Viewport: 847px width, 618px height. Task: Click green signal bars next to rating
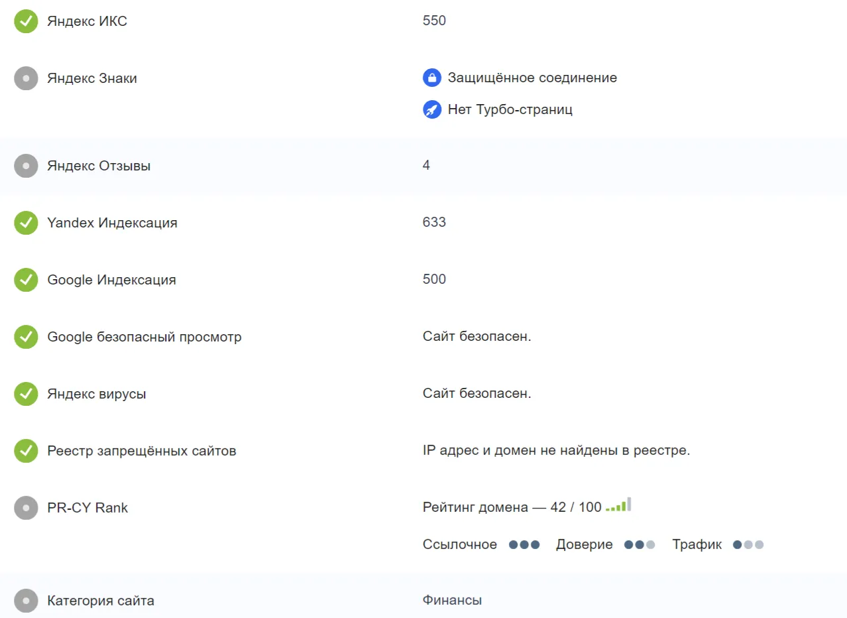coord(618,505)
